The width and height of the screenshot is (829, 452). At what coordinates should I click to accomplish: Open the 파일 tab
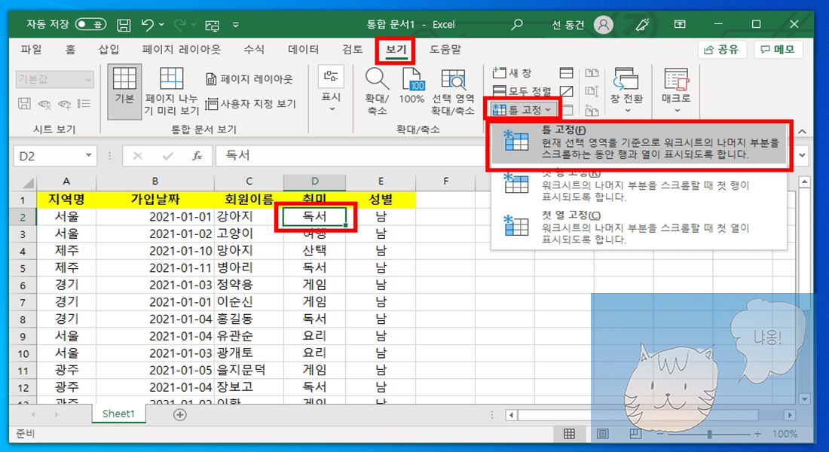pos(31,49)
